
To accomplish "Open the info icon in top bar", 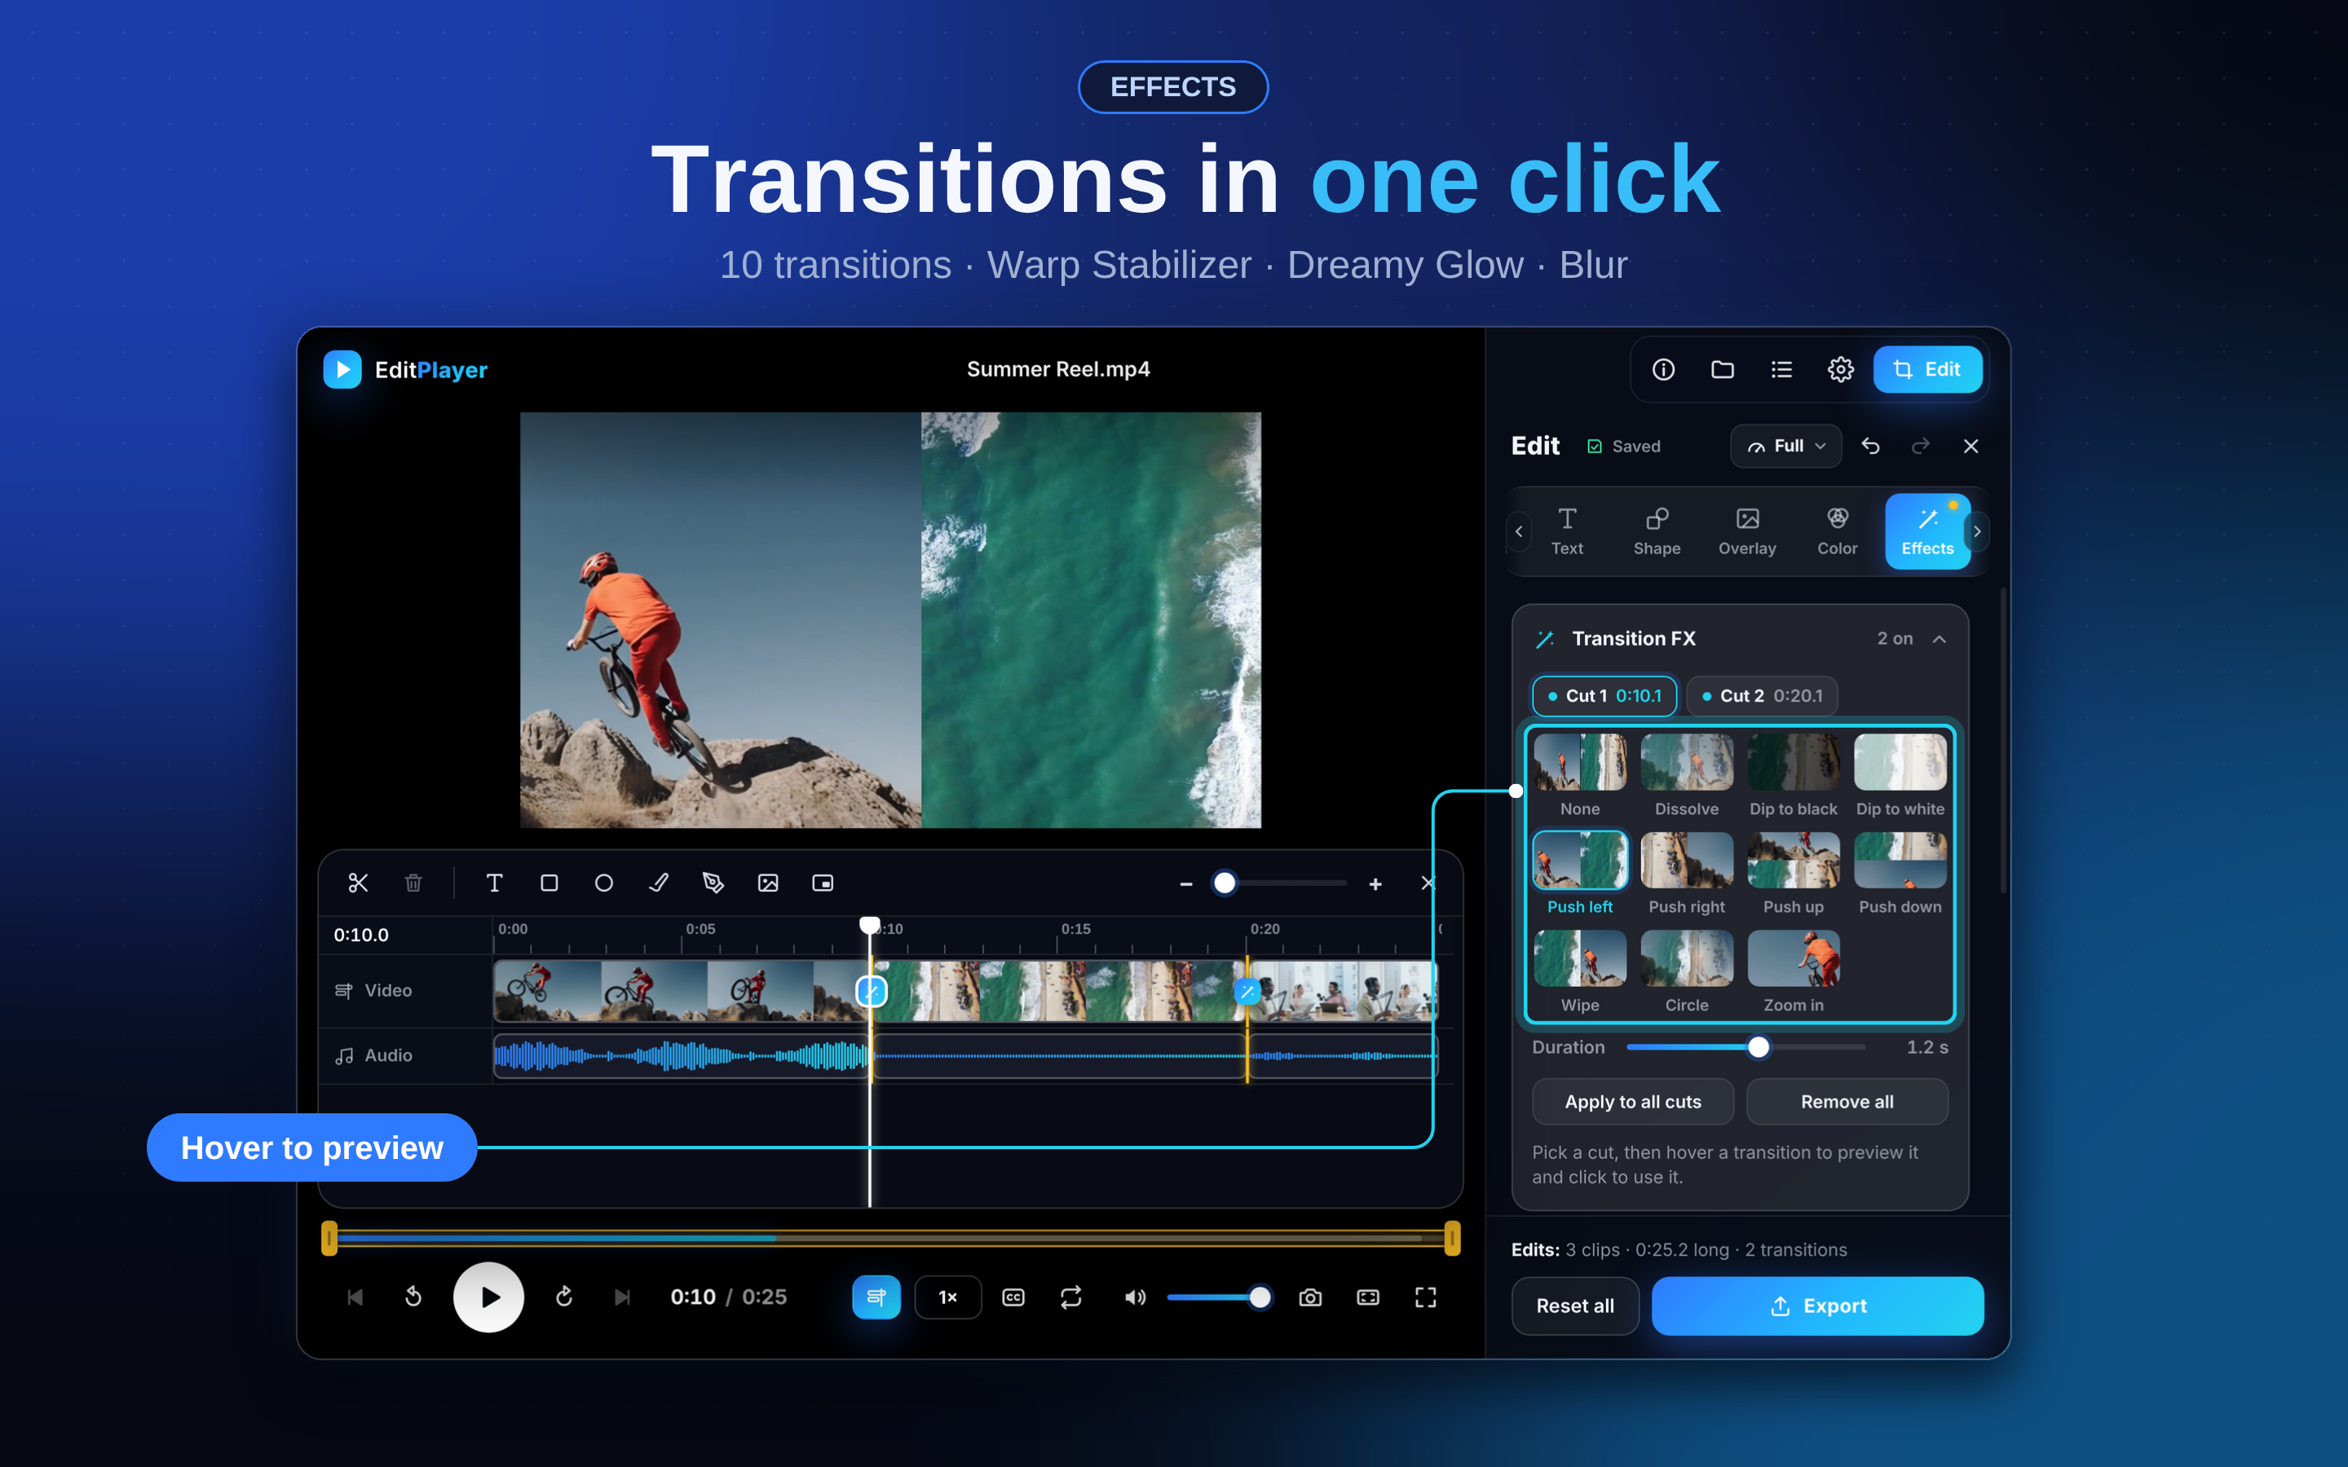I will pos(1663,370).
